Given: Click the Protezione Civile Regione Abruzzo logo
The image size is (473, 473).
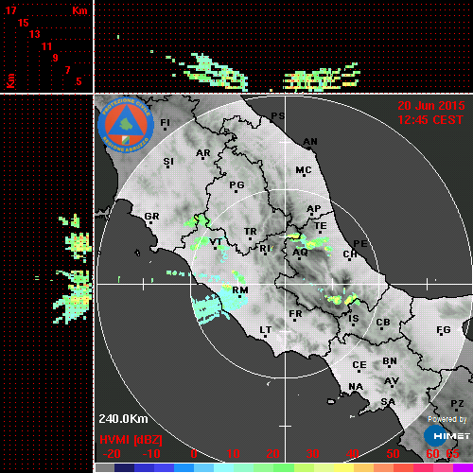Looking at the screenshot, I should [126, 125].
